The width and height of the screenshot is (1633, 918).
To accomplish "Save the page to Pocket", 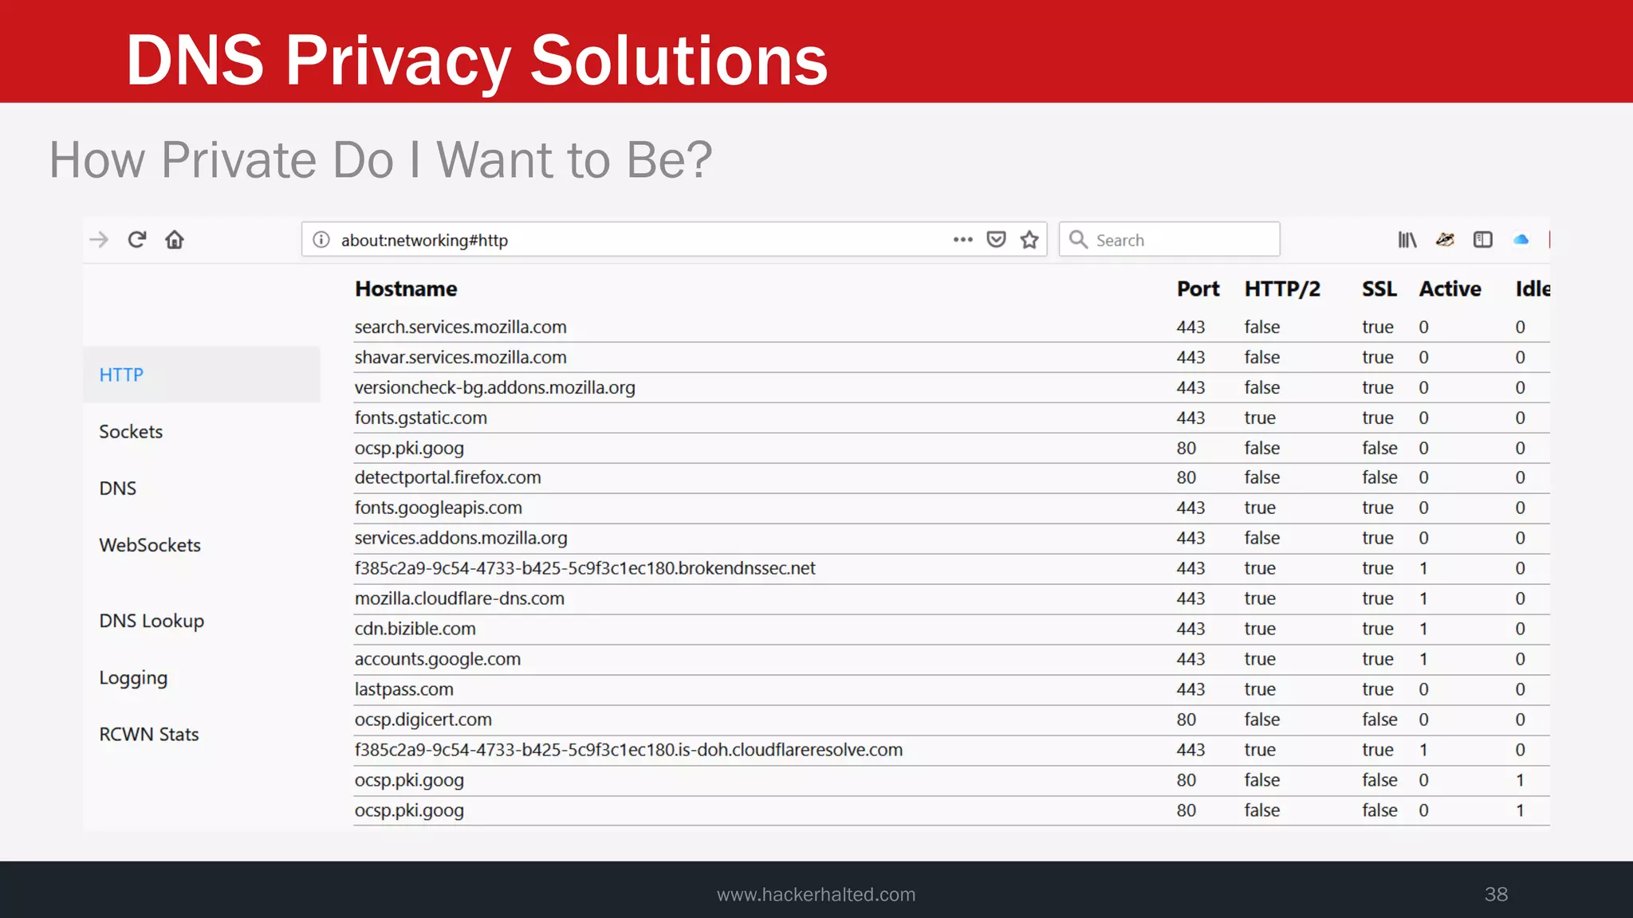I will 996,240.
